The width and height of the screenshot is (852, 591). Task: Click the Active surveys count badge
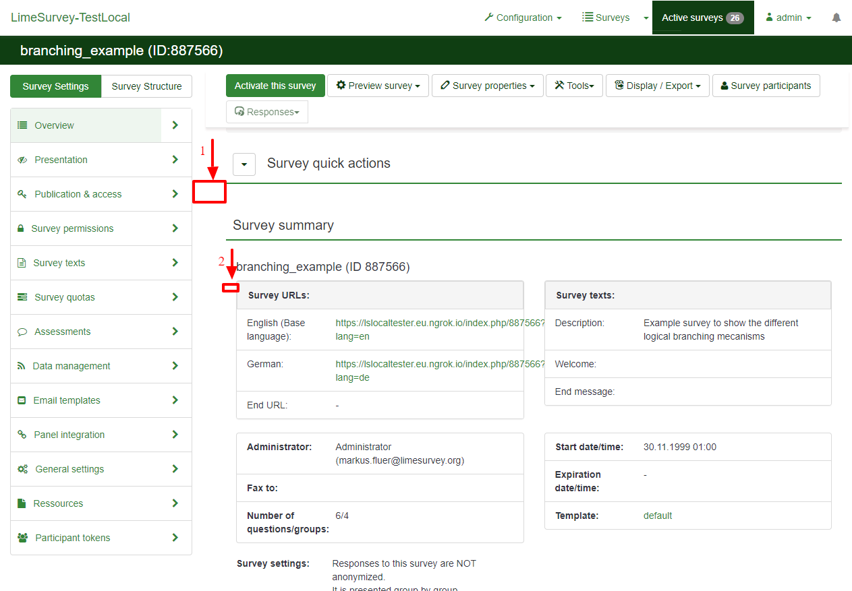pyautogui.click(x=735, y=18)
